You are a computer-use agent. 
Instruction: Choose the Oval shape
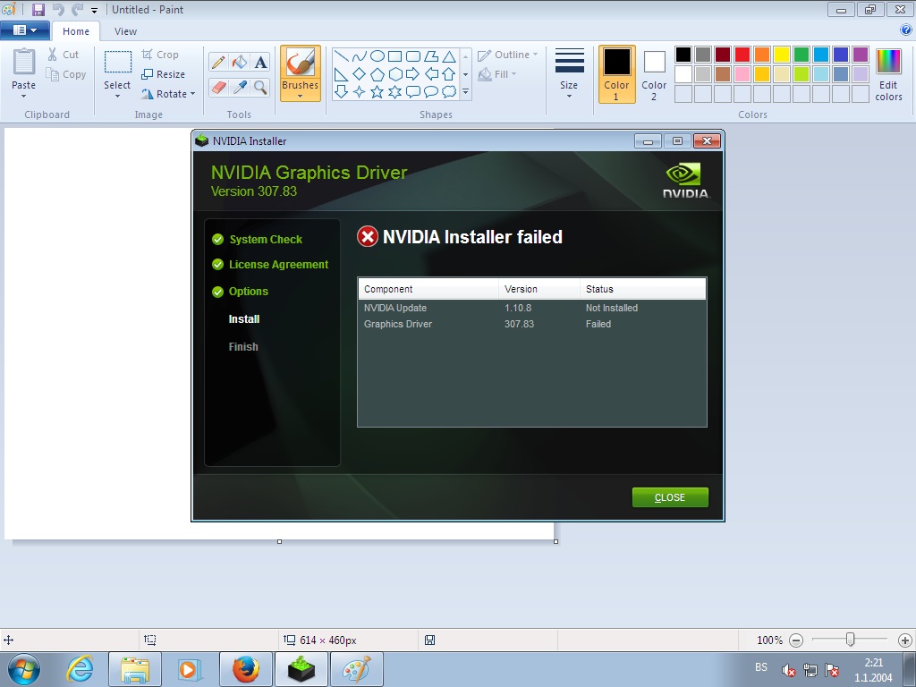click(x=377, y=56)
